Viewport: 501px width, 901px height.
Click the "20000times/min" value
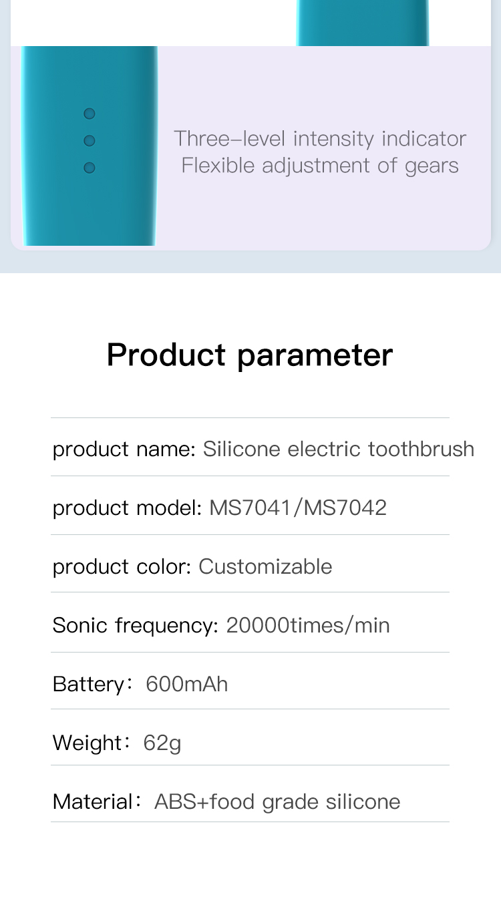pos(308,625)
